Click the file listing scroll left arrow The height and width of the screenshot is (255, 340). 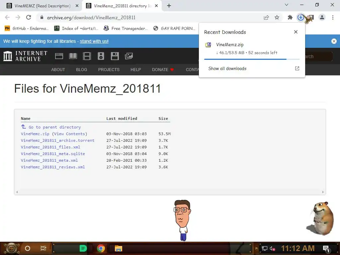point(17,192)
